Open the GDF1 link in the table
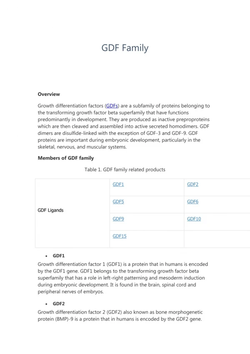 (118, 185)
